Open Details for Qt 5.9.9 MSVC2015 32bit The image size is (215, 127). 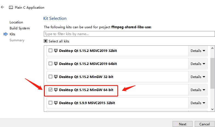(198, 103)
